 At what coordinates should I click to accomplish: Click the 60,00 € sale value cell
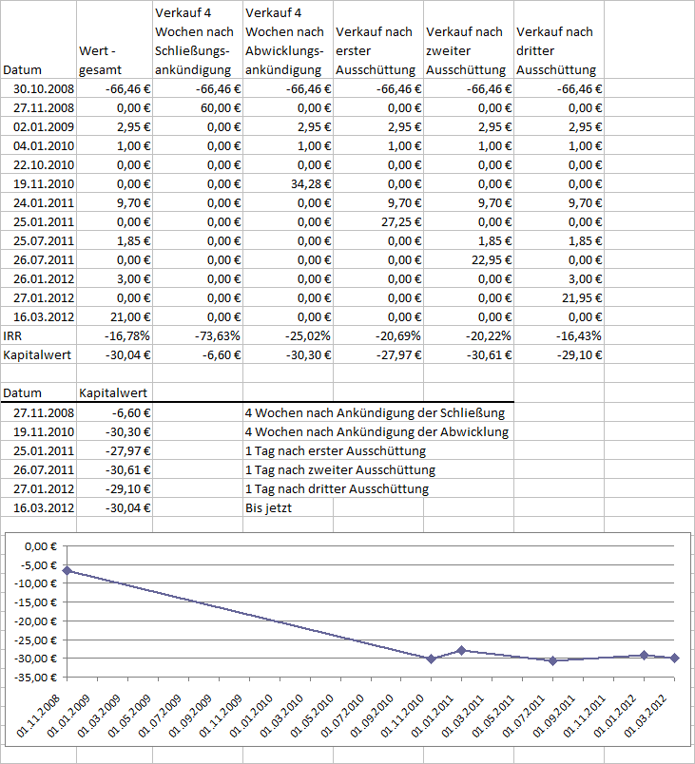198,107
